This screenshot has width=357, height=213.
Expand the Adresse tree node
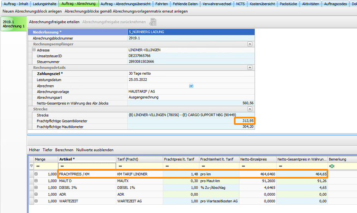[34, 50]
